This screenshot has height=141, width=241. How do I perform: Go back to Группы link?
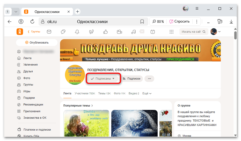pyautogui.click(x=34, y=32)
